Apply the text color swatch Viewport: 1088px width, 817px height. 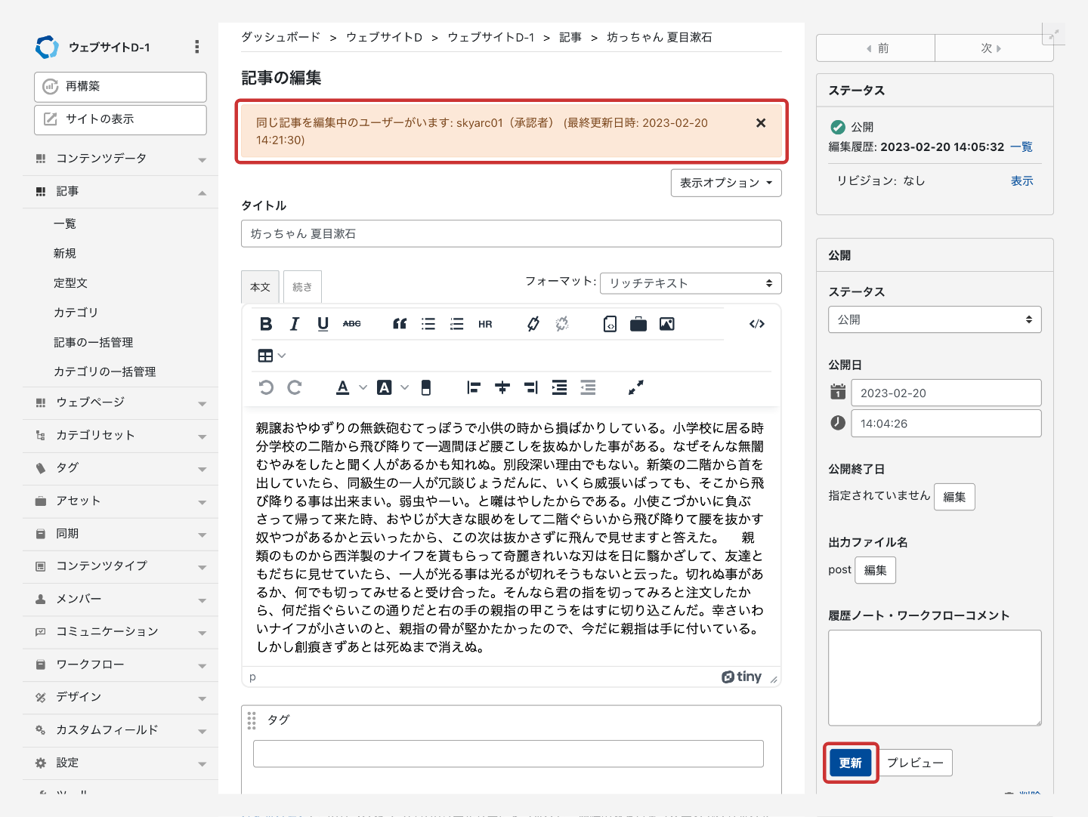tap(342, 387)
